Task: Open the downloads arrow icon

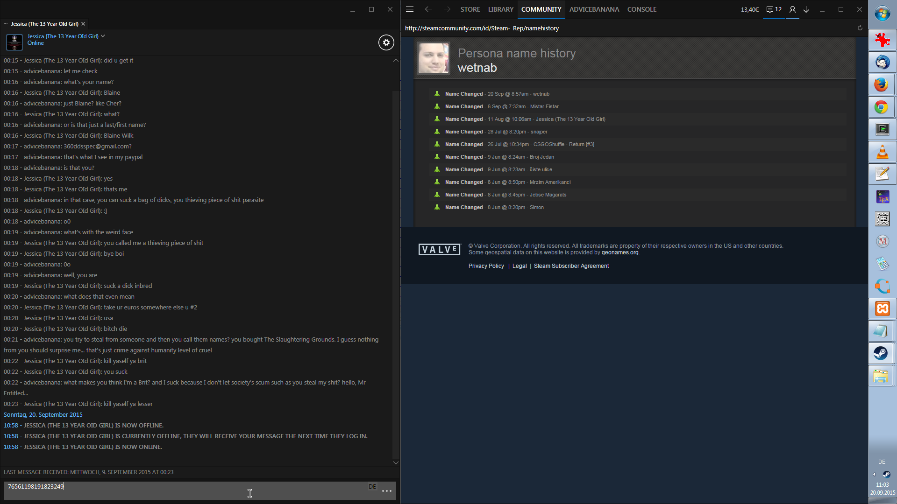Action: pos(806,9)
